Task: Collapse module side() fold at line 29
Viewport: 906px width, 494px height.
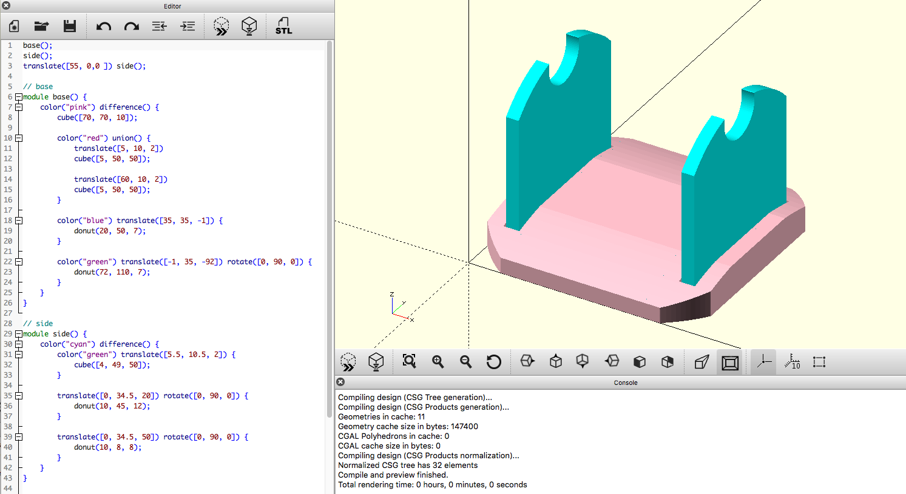Action: [19, 334]
